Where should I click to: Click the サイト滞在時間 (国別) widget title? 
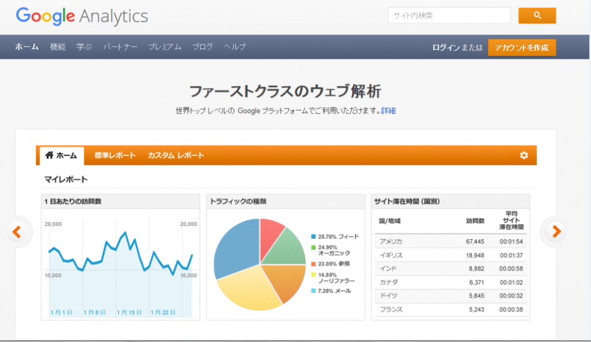click(x=407, y=201)
